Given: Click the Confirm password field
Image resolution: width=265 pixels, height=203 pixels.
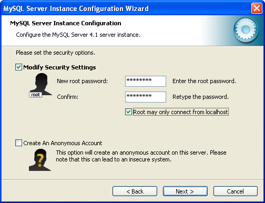Looking at the screenshot, I should point(146,97).
